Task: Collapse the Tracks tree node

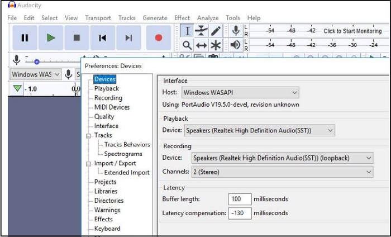Action: click(88, 136)
